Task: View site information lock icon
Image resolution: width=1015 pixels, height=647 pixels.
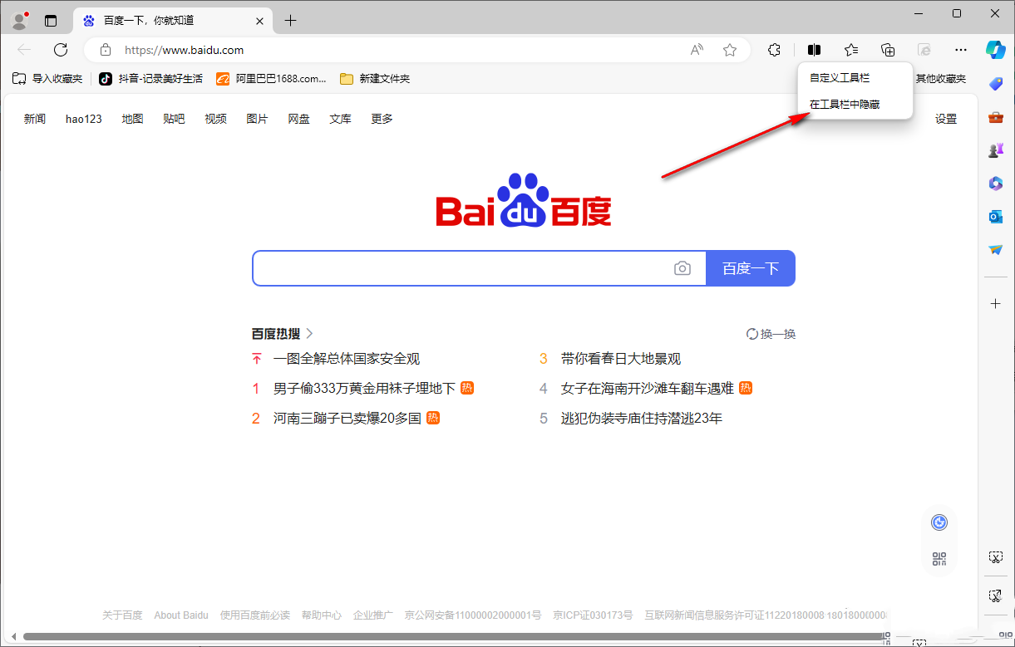Action: (x=106, y=50)
